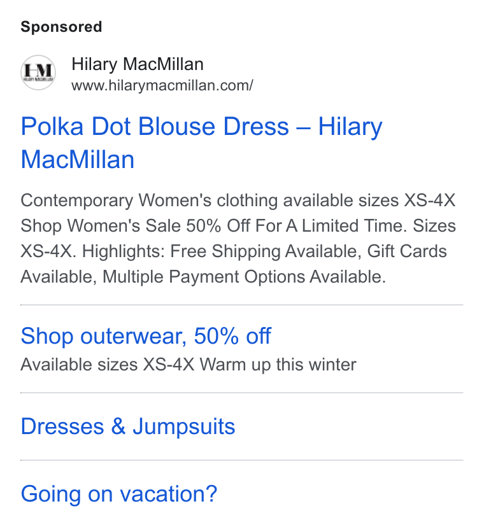Click the www.hilarymacmillan.com URL
484x527 pixels.
click(x=162, y=85)
